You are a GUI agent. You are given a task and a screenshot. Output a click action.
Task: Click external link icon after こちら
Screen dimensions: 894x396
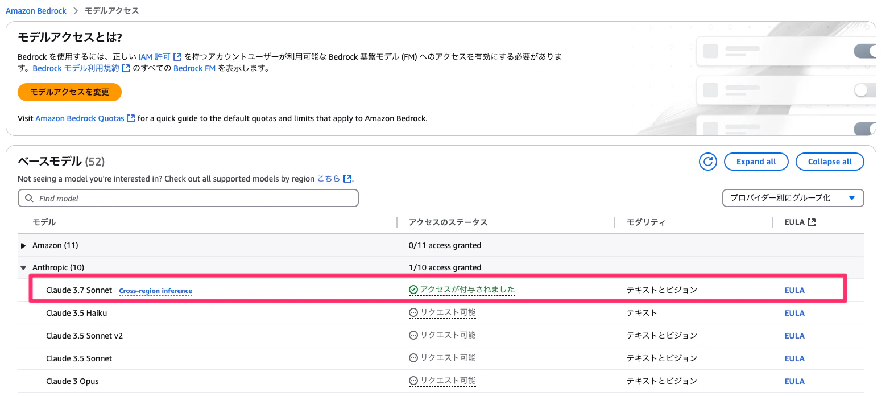click(347, 179)
